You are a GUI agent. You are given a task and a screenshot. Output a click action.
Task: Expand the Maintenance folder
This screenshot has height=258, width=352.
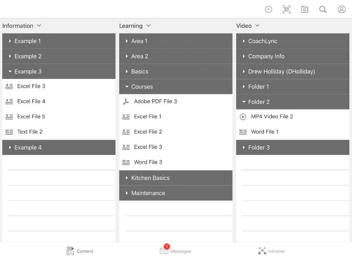[176, 193]
